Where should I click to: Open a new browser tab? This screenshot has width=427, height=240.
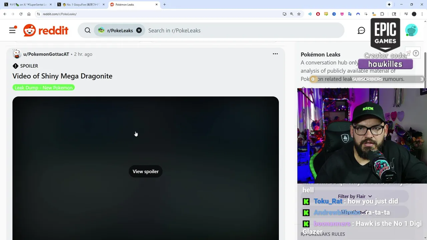[x=164, y=5]
